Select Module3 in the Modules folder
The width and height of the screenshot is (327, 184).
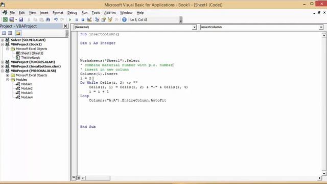pos(27,93)
